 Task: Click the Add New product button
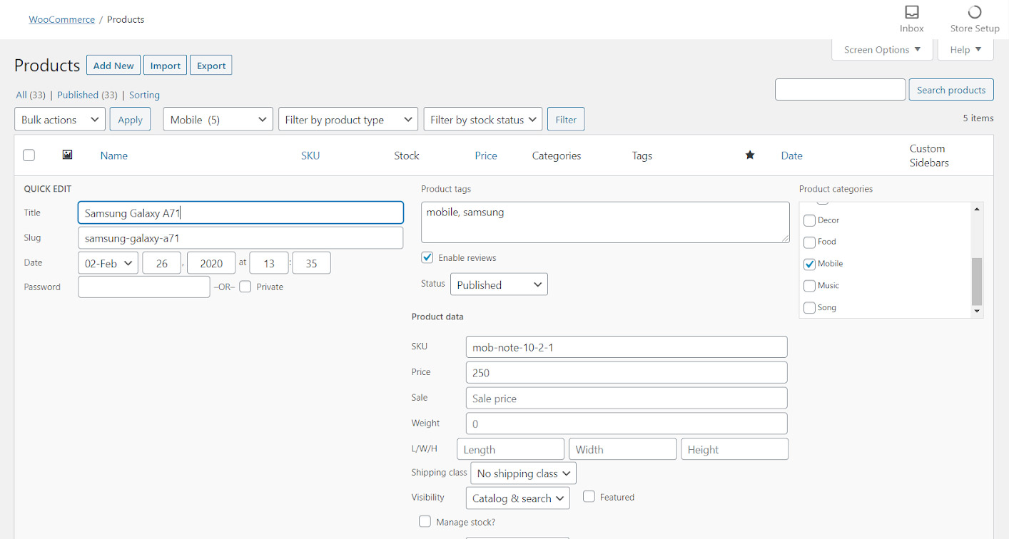point(113,66)
